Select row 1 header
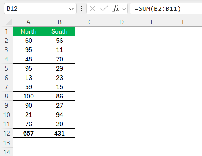The width and height of the screenshot is (202, 156). (x=7, y=31)
